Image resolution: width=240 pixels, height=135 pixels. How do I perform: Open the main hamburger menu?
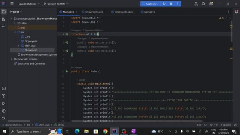coord(12,4)
